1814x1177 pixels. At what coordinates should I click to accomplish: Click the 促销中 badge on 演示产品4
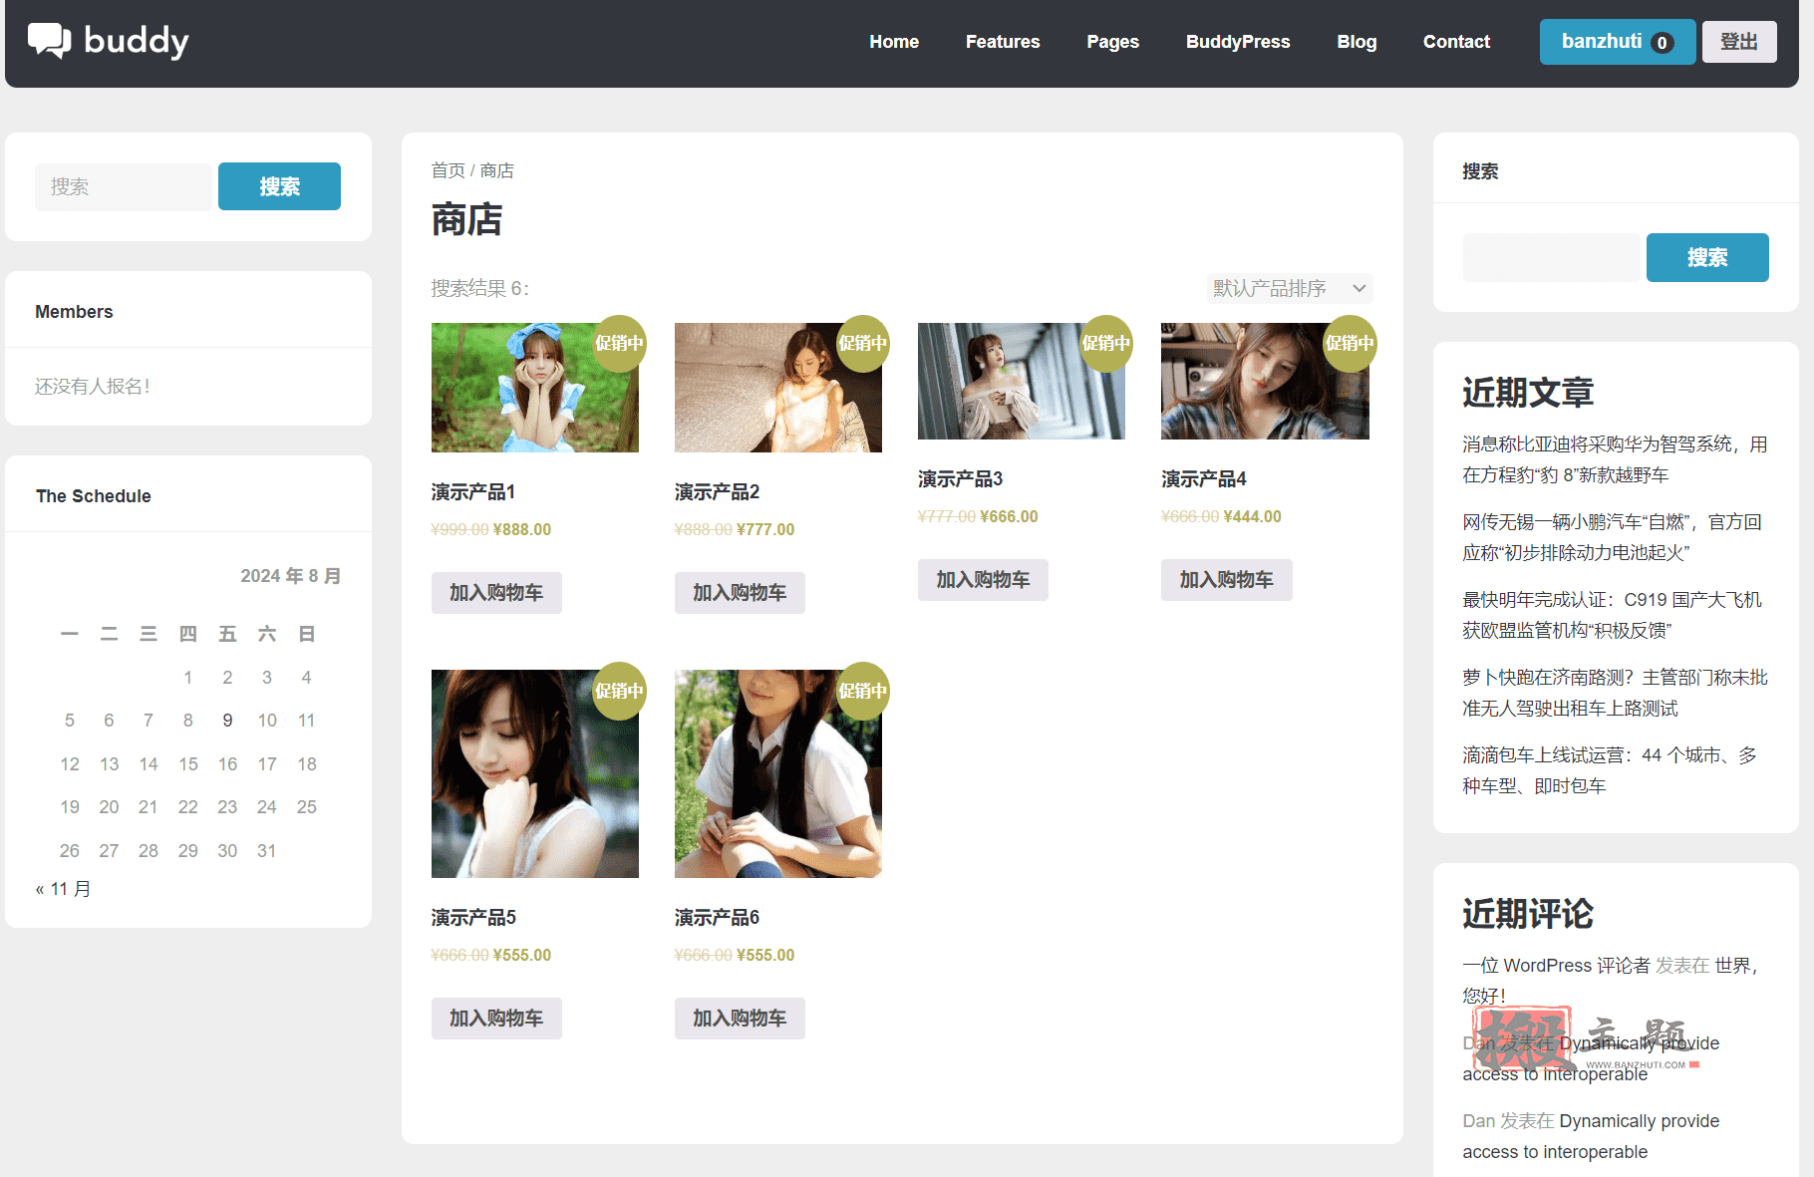point(1349,343)
